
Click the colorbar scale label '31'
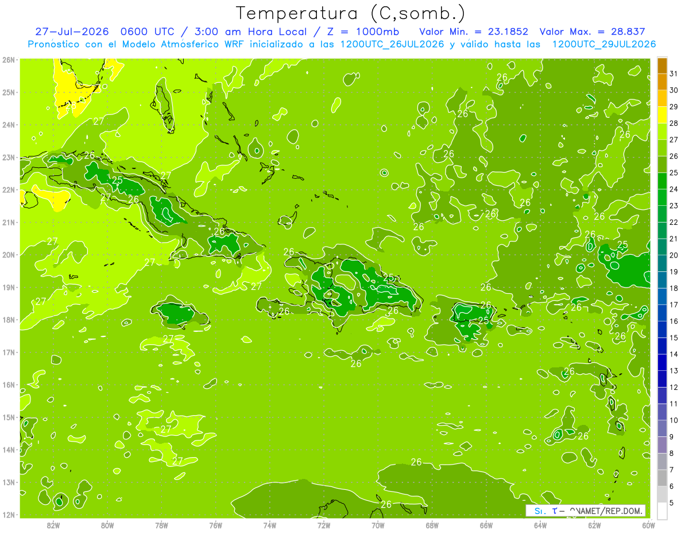(673, 74)
